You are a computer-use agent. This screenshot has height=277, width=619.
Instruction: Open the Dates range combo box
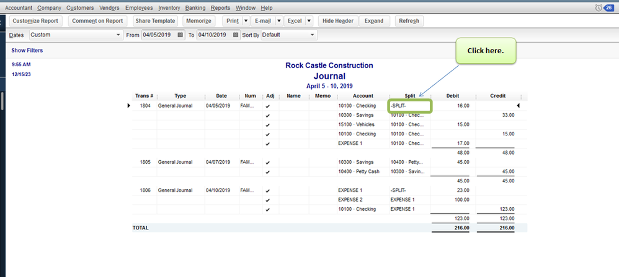76,35
